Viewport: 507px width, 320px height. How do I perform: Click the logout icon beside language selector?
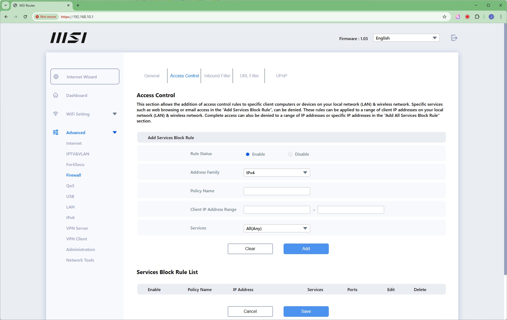coord(454,38)
